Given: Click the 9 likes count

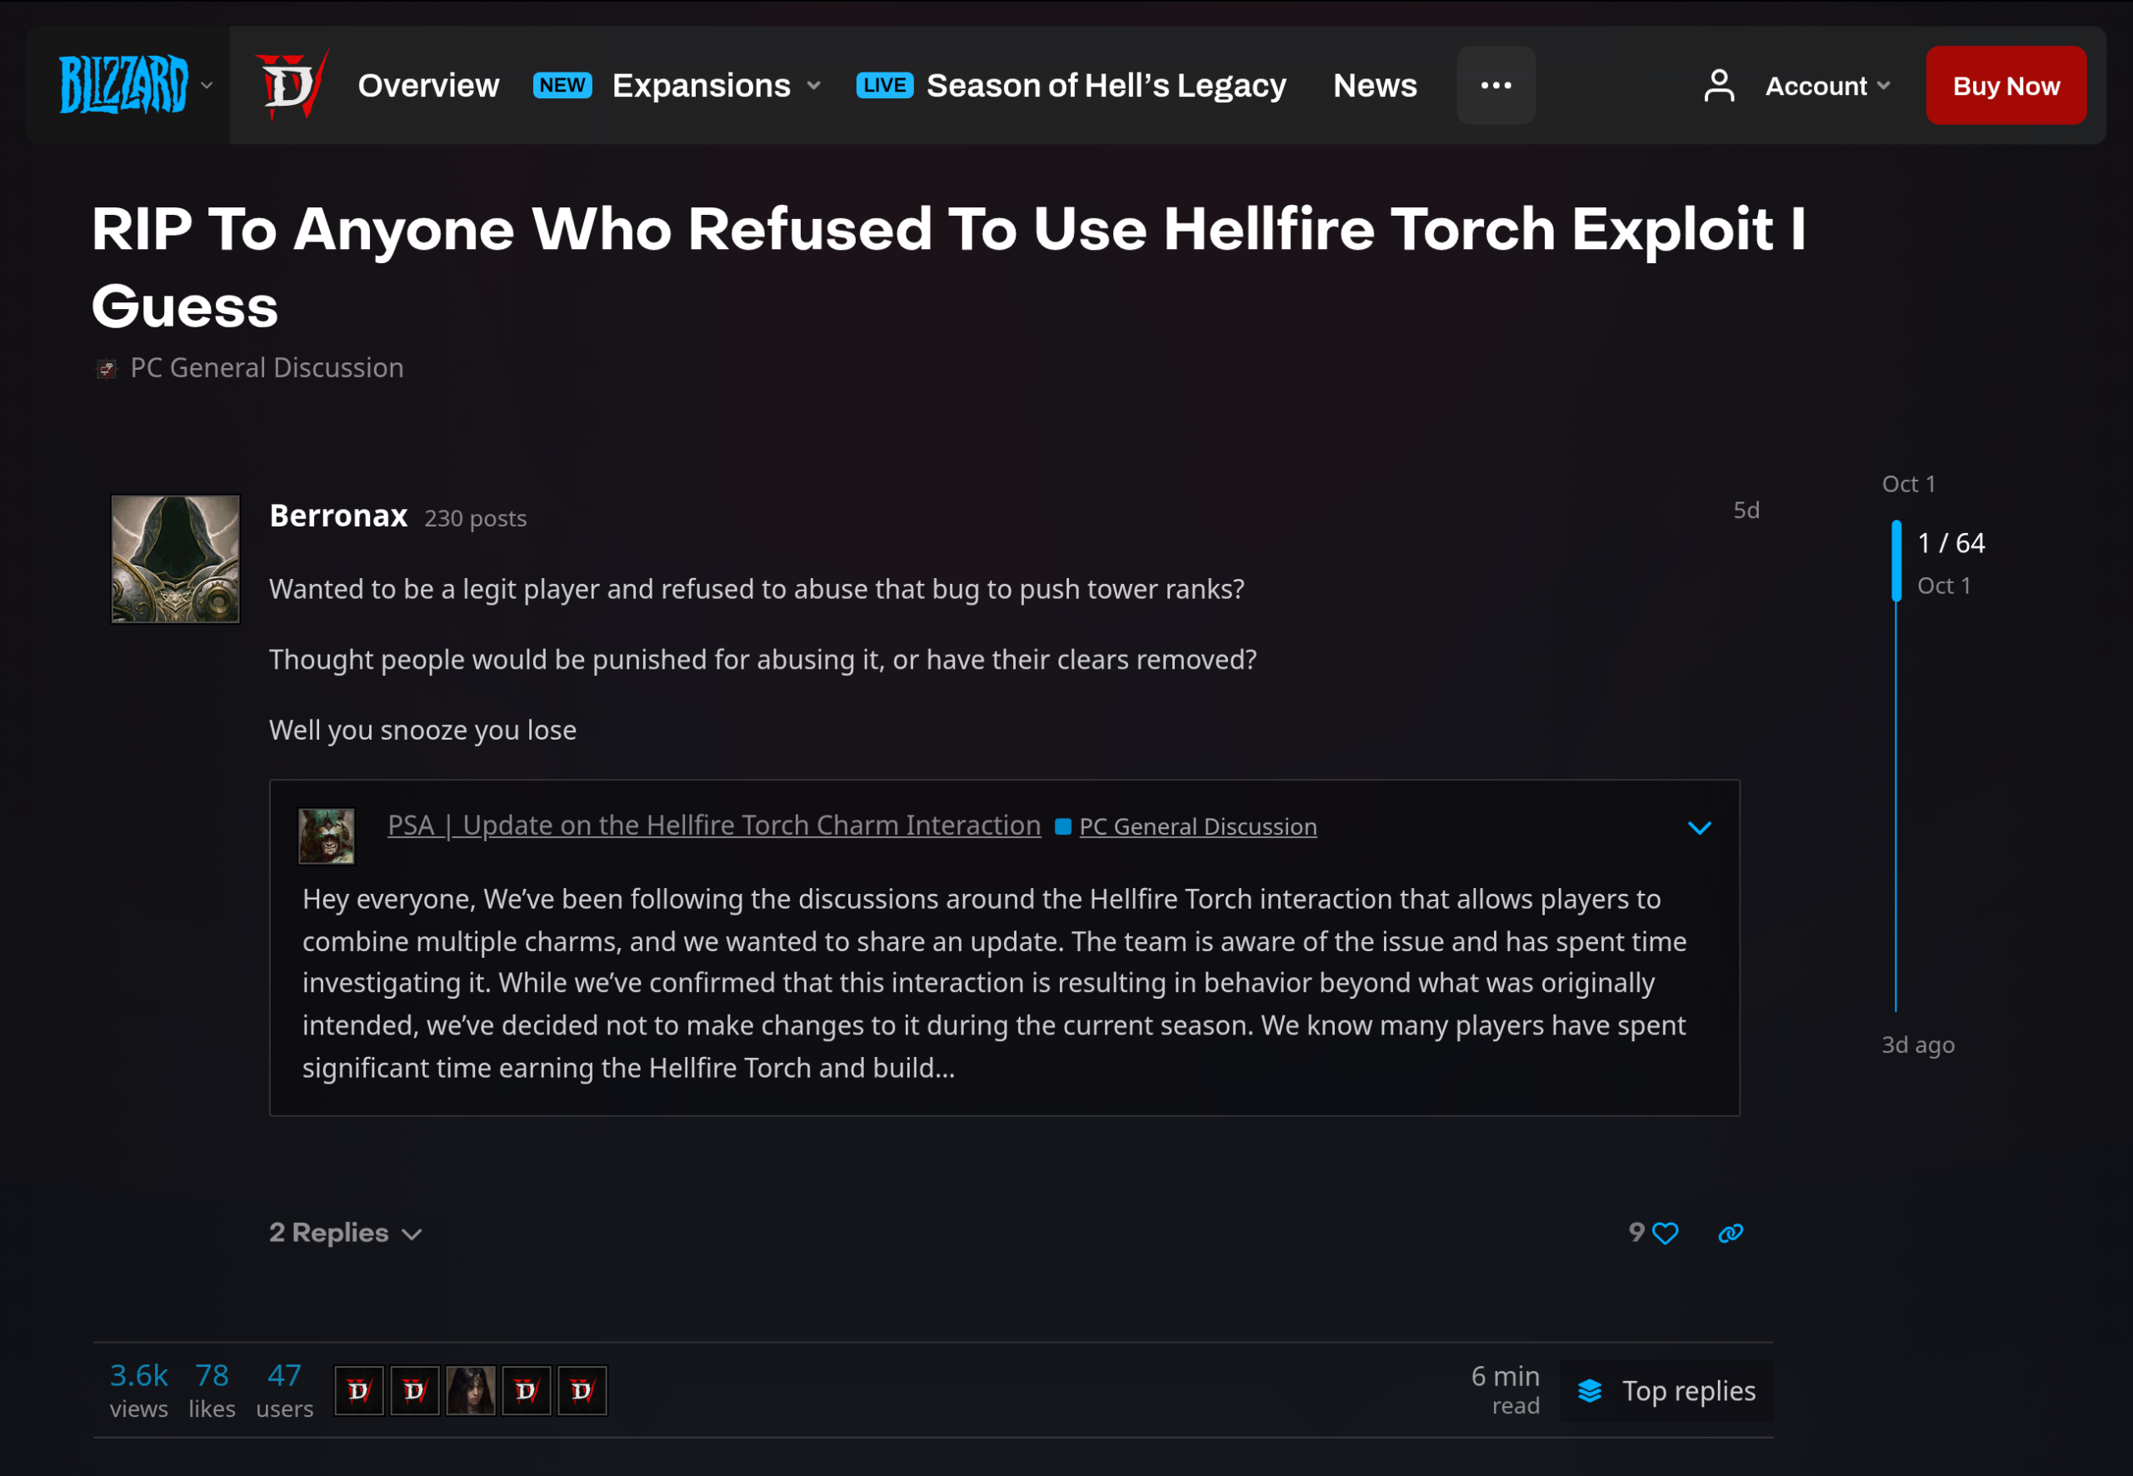Looking at the screenshot, I should (1636, 1233).
